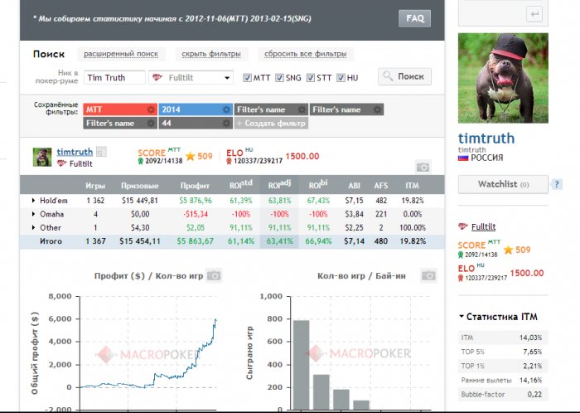Screen dimensions: 580x413
Task: Expand the Hold'em row
Action: (x=34, y=201)
